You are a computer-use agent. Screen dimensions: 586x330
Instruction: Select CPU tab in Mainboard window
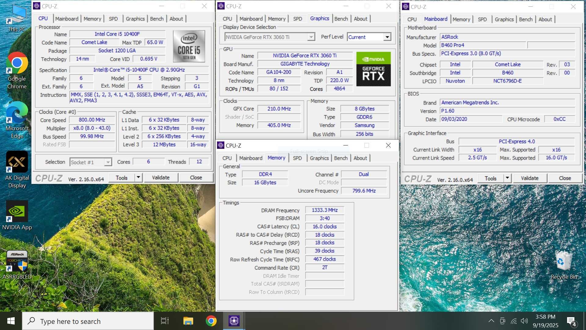pos(412,19)
